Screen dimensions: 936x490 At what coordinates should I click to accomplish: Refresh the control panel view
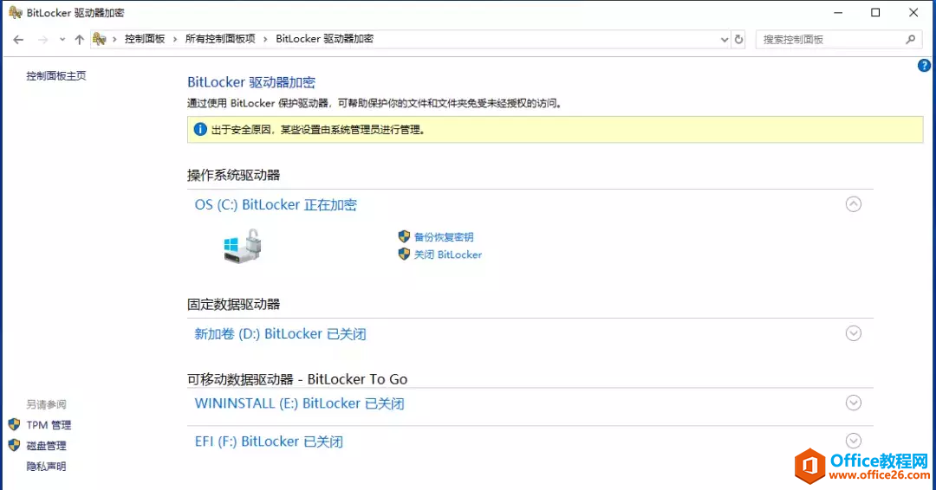click(x=739, y=39)
